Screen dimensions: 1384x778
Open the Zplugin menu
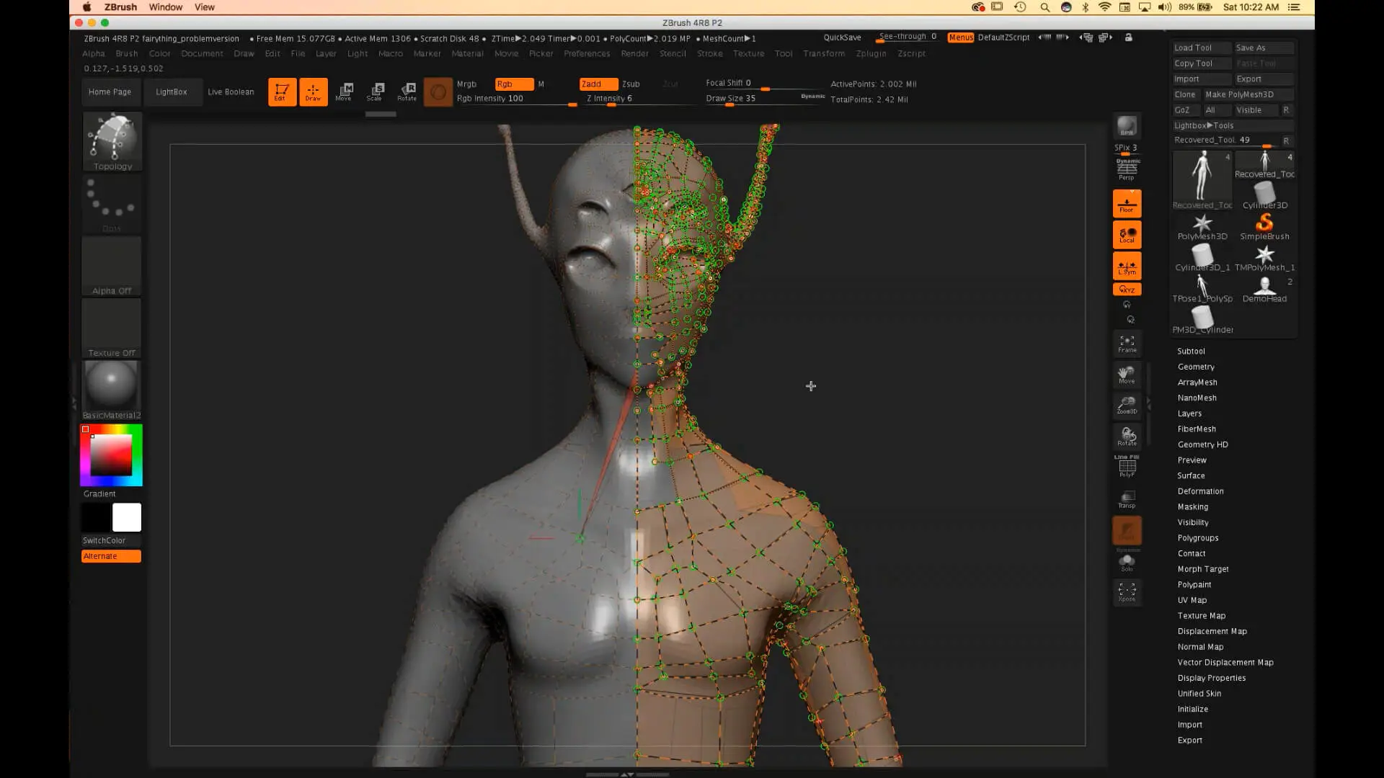tap(871, 54)
